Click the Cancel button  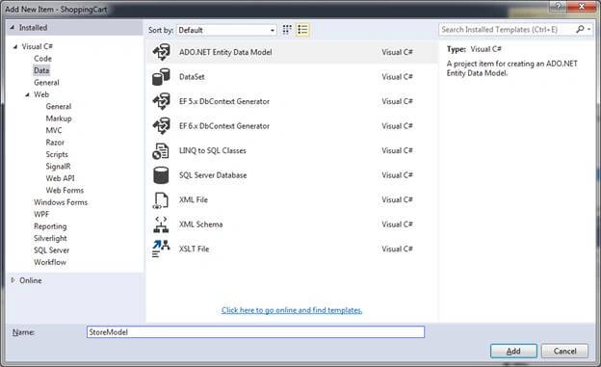pos(564,351)
